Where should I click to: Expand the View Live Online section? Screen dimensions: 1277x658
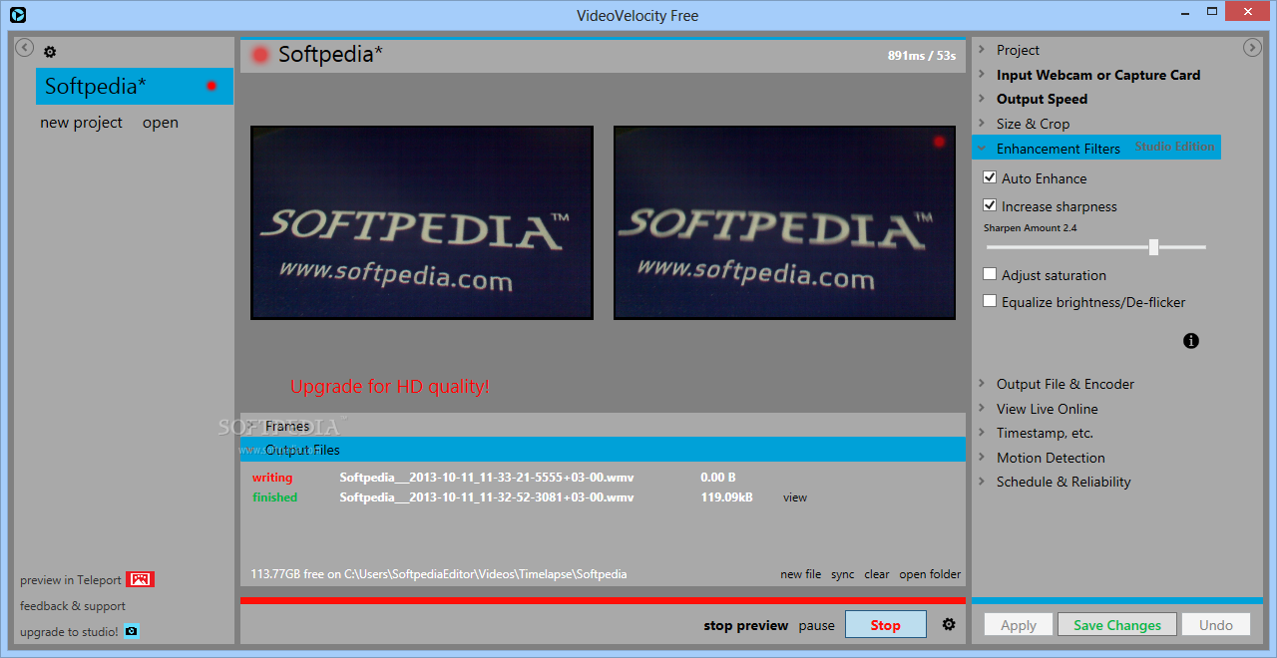pyautogui.click(x=1047, y=409)
